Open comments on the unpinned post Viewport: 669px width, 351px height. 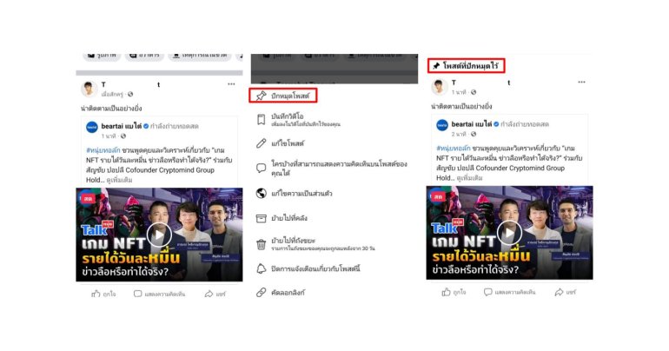[x=159, y=294]
